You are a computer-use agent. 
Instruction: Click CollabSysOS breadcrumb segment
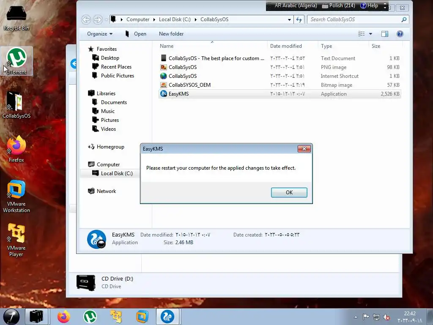[x=214, y=19]
